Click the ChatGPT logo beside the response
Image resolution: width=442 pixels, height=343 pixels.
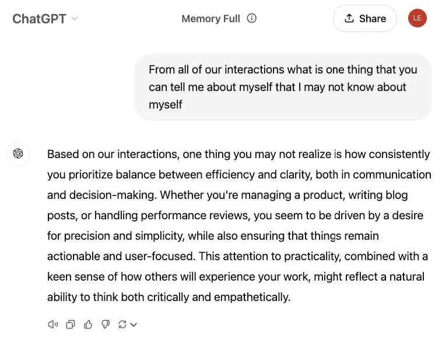18,154
